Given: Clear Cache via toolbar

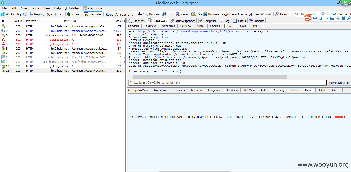Looking at the screenshot, I should [x=236, y=14].
